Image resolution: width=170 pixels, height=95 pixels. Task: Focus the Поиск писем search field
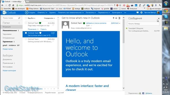tap(10, 18)
